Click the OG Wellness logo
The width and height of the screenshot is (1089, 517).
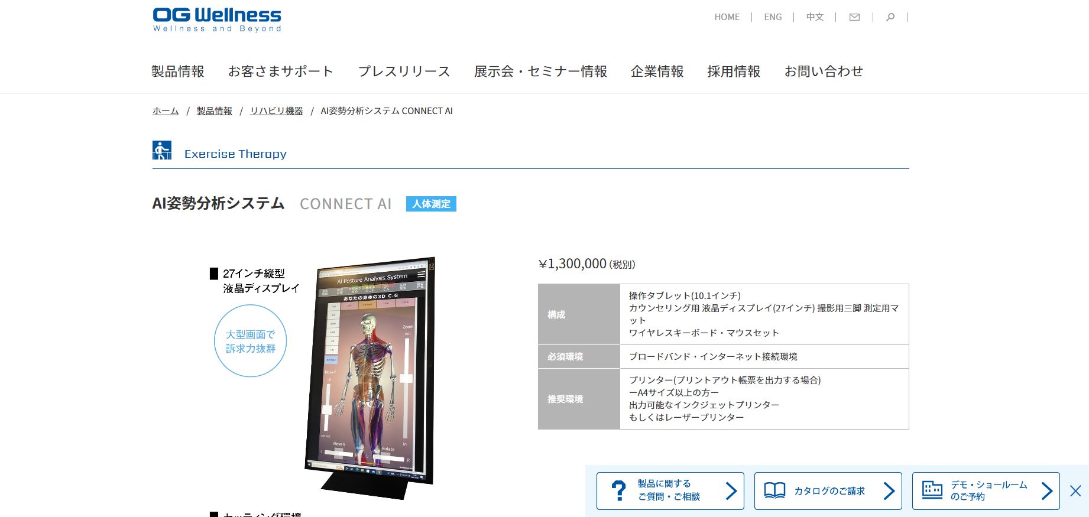point(217,19)
